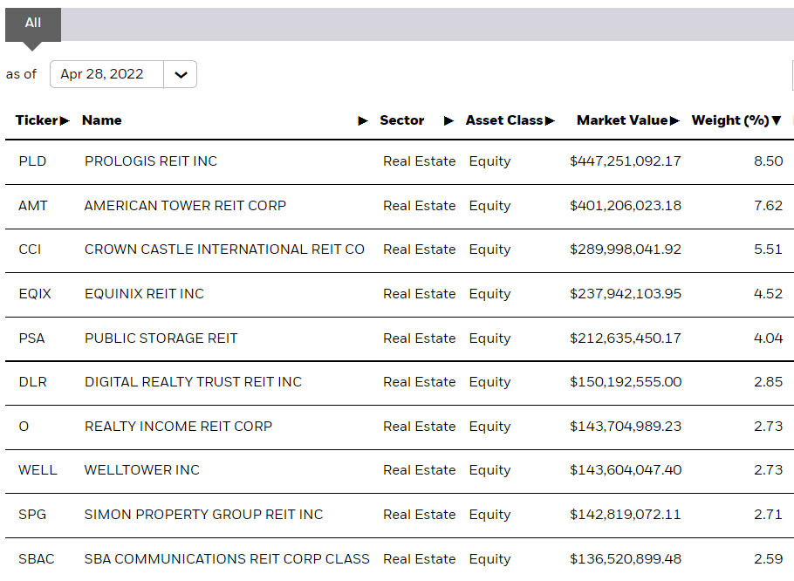
Task: Click market value $401,206,023.18
Action: pos(626,206)
